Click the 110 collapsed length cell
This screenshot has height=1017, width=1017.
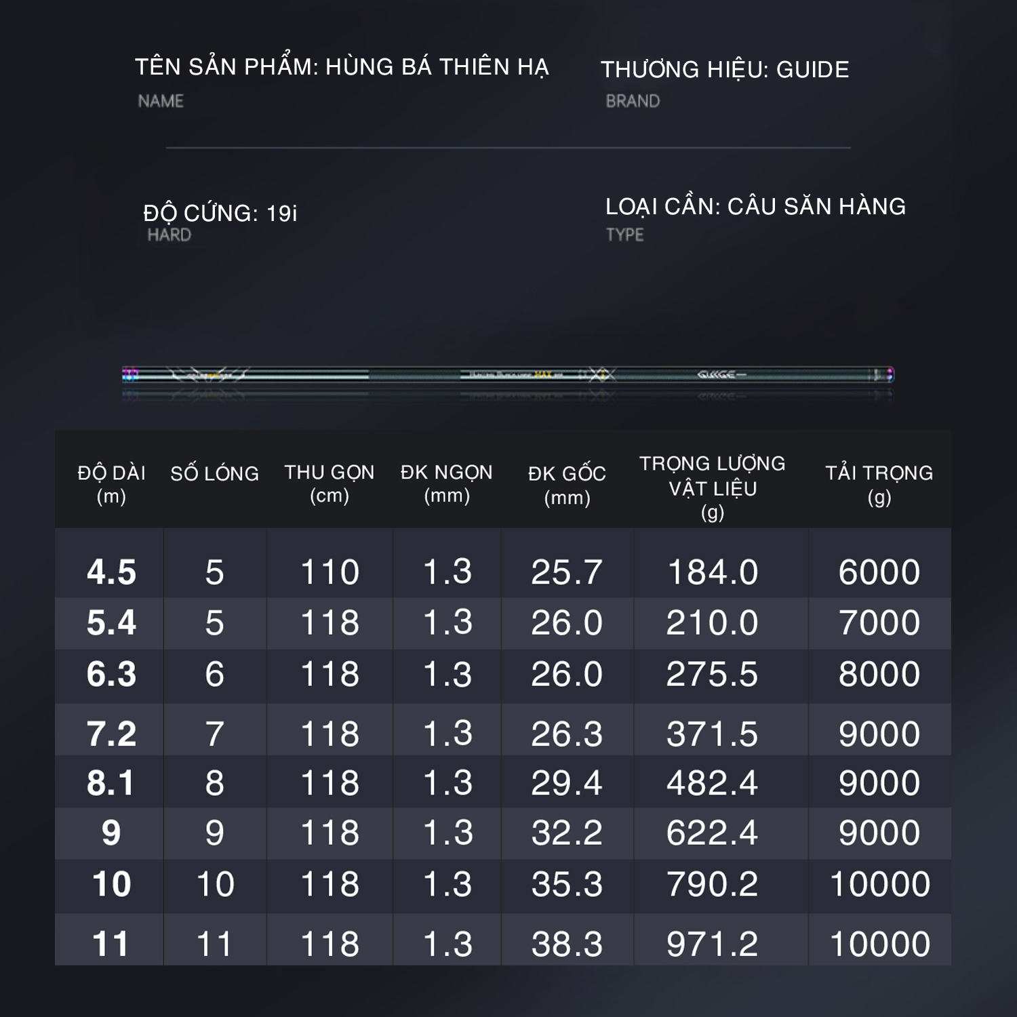(330, 572)
